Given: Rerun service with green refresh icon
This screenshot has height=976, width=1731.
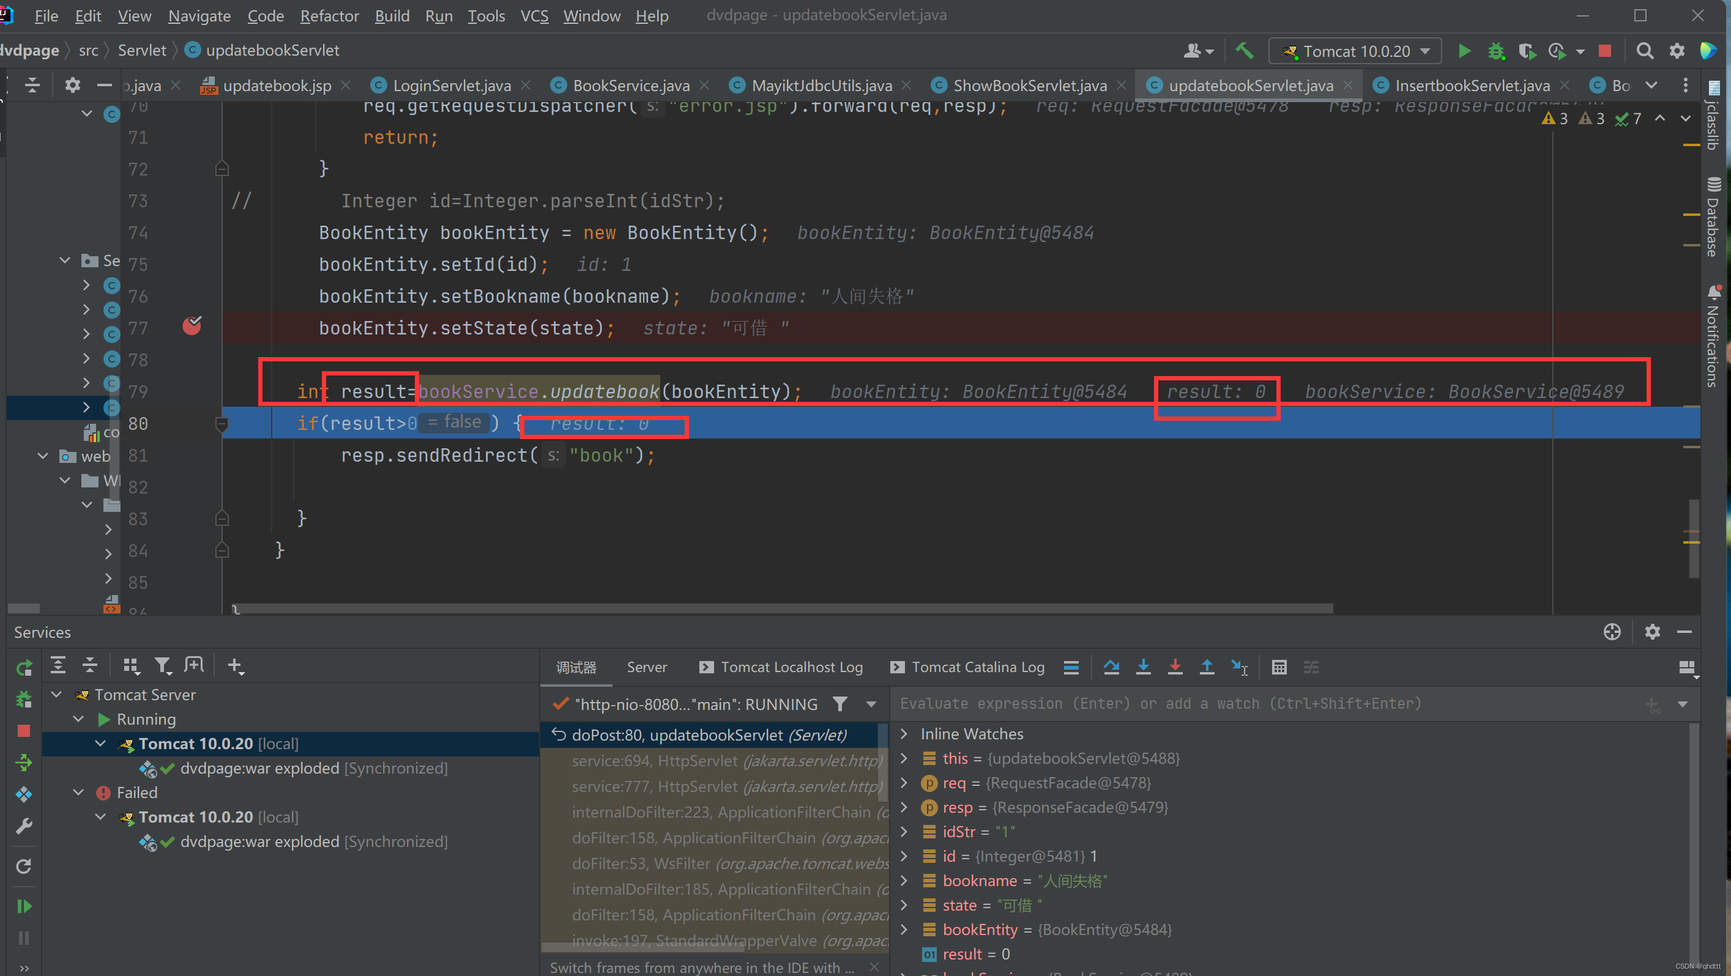Looking at the screenshot, I should click(24, 668).
